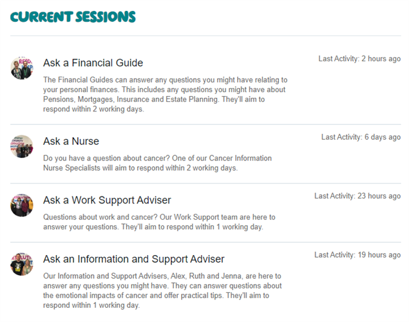
Task: Click 'Last Activity: 6 days ago' label
Action: (361, 137)
